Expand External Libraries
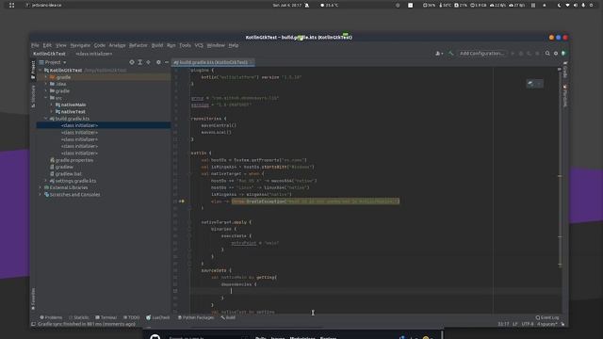 click(41, 187)
